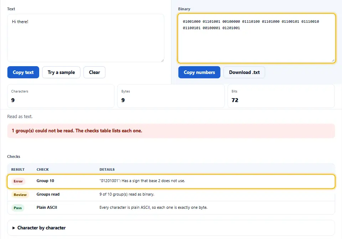Clear the text input

pos(94,72)
